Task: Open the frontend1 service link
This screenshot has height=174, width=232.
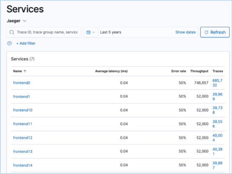Action: (21, 97)
